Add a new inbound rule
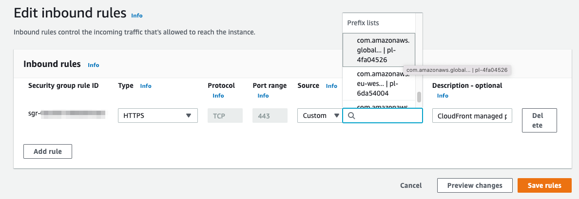 click(x=48, y=151)
